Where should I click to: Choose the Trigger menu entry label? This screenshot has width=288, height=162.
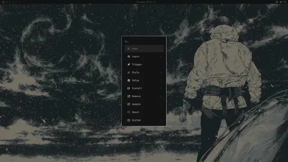point(137,64)
